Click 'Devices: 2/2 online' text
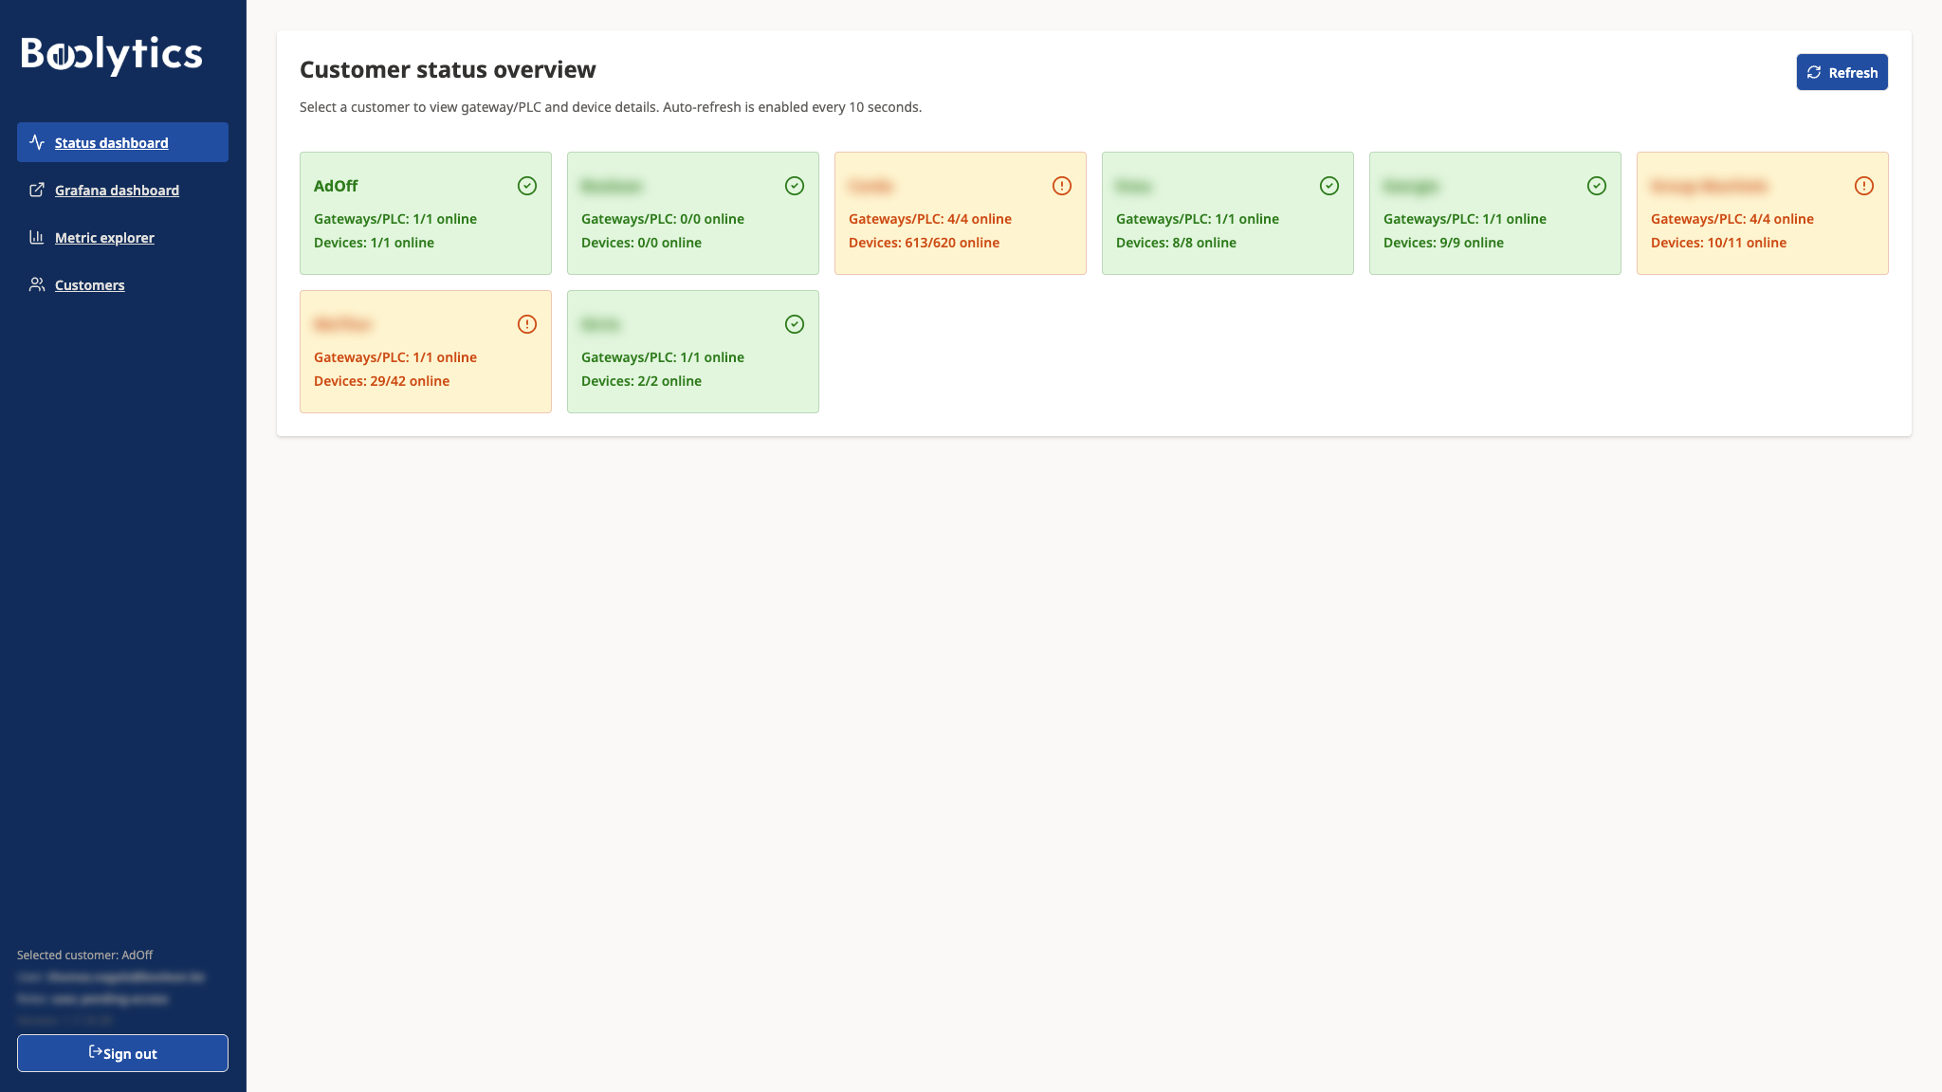 tap(641, 381)
